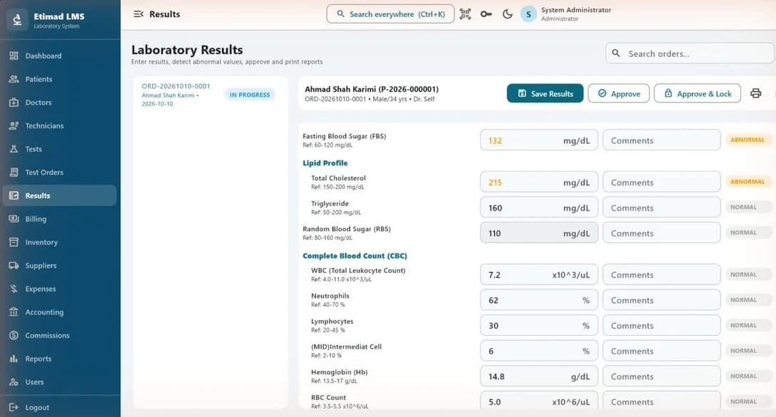Open the Commissions page icon
The height and width of the screenshot is (417, 776).
(14, 335)
